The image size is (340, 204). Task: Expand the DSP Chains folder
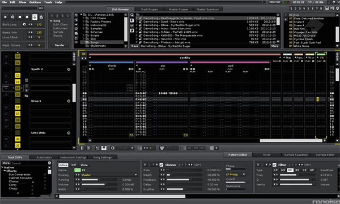tap(83, 18)
